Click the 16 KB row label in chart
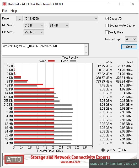Viewport: 139px width, 168px height. tap(9, 85)
